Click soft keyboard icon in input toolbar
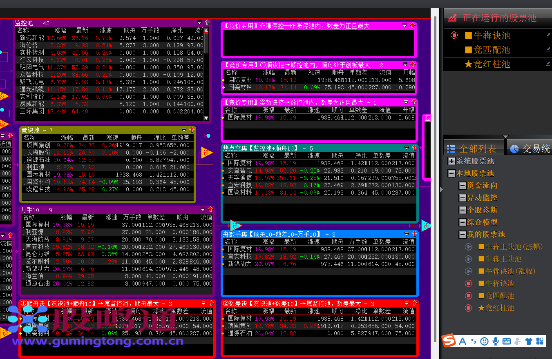The image size is (552, 359). [507, 341]
